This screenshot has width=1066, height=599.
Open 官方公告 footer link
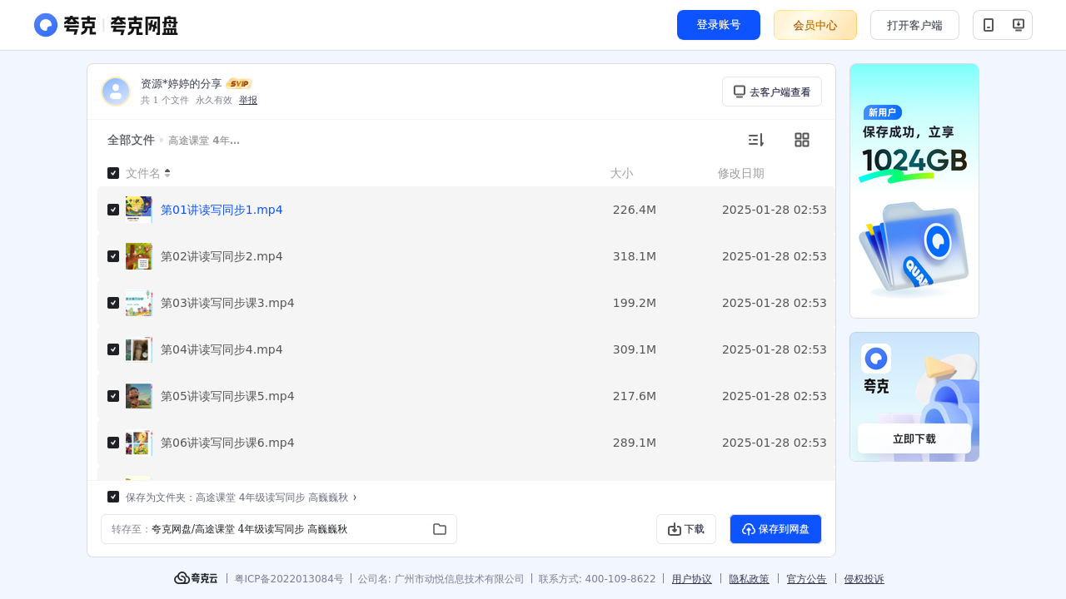pos(807,579)
